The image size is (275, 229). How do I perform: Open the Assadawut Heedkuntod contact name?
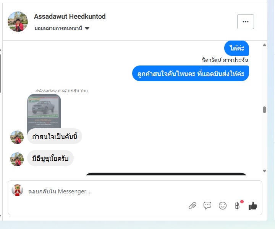(70, 16)
